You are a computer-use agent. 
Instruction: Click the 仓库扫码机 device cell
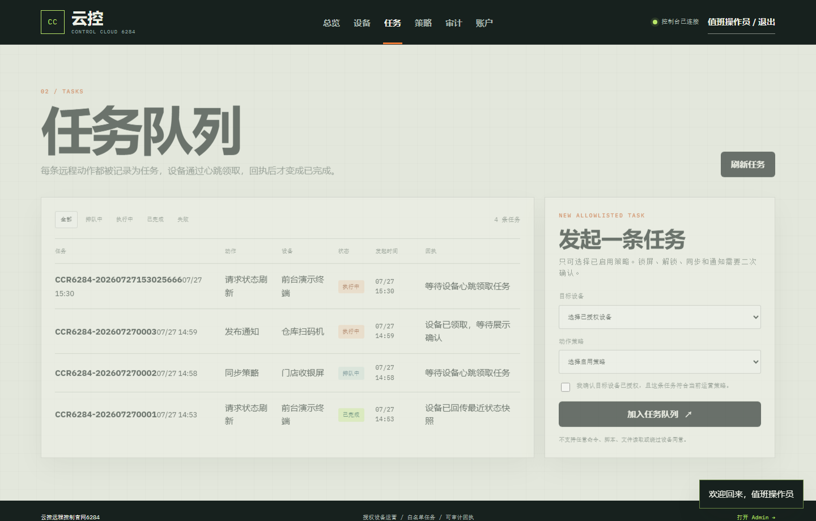pyautogui.click(x=303, y=332)
